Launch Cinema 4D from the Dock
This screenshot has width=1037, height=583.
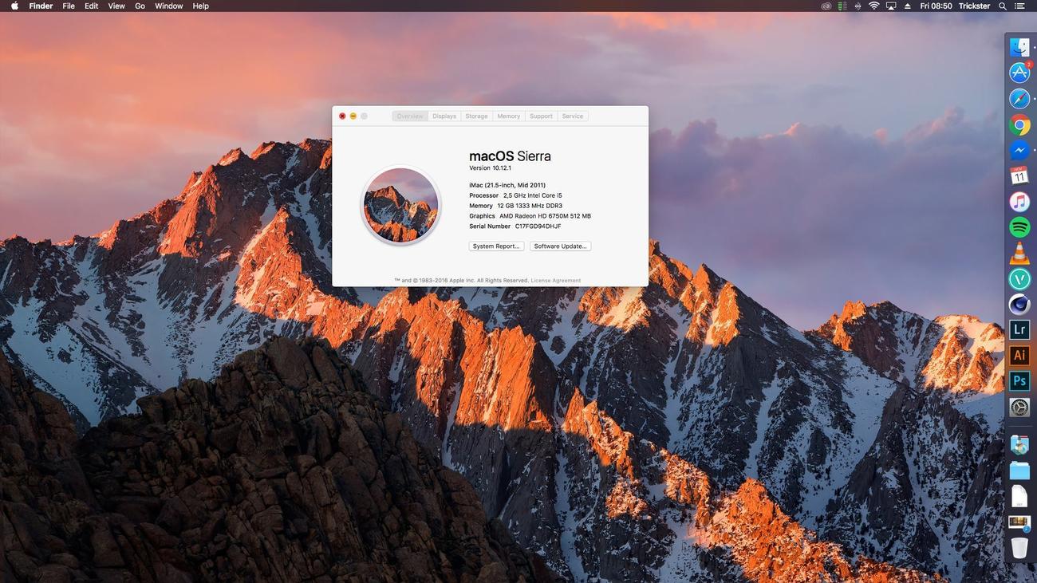[1019, 305]
